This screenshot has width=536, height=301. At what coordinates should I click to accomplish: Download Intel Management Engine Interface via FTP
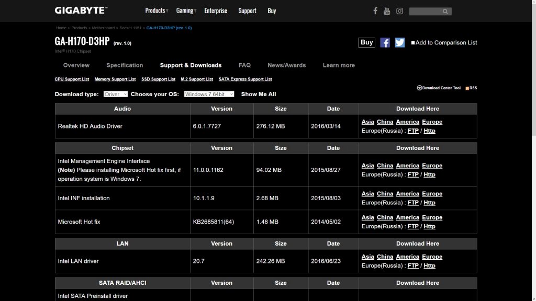click(413, 175)
